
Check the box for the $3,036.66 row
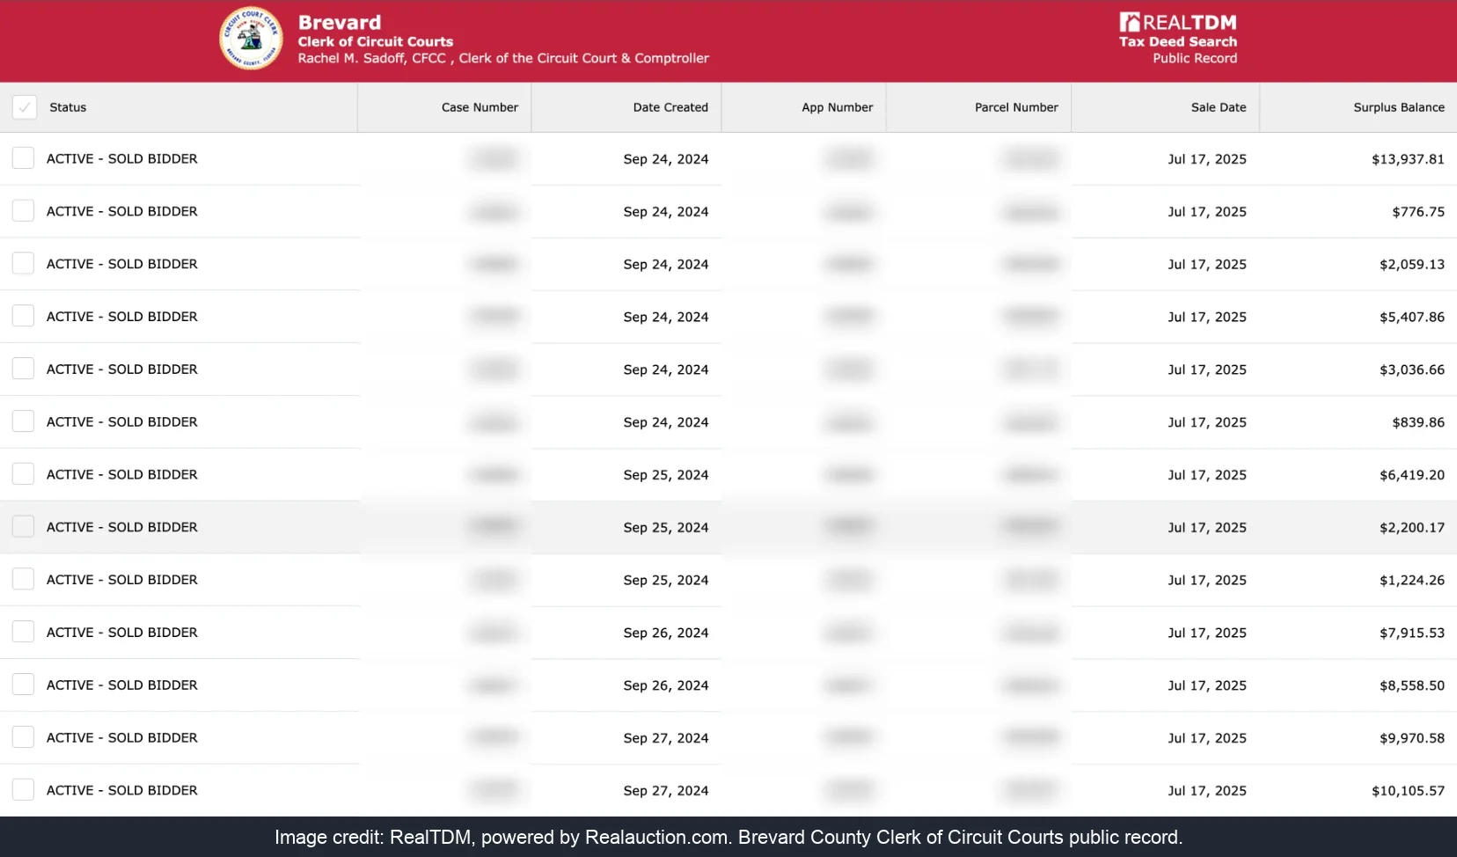(x=23, y=369)
